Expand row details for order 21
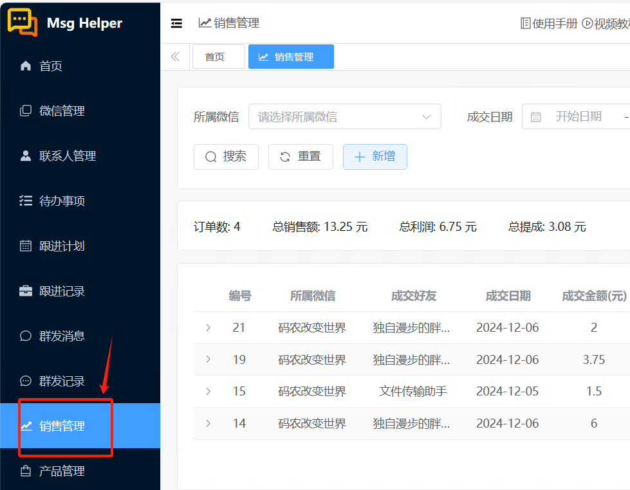This screenshot has width=630, height=490. (x=208, y=328)
